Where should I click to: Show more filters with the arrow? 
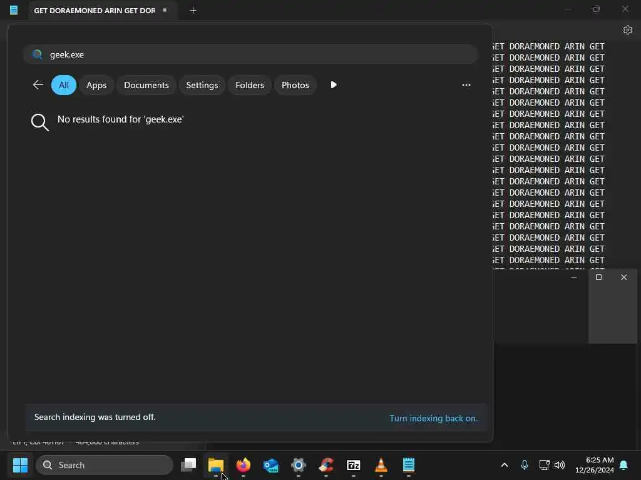pyautogui.click(x=334, y=85)
